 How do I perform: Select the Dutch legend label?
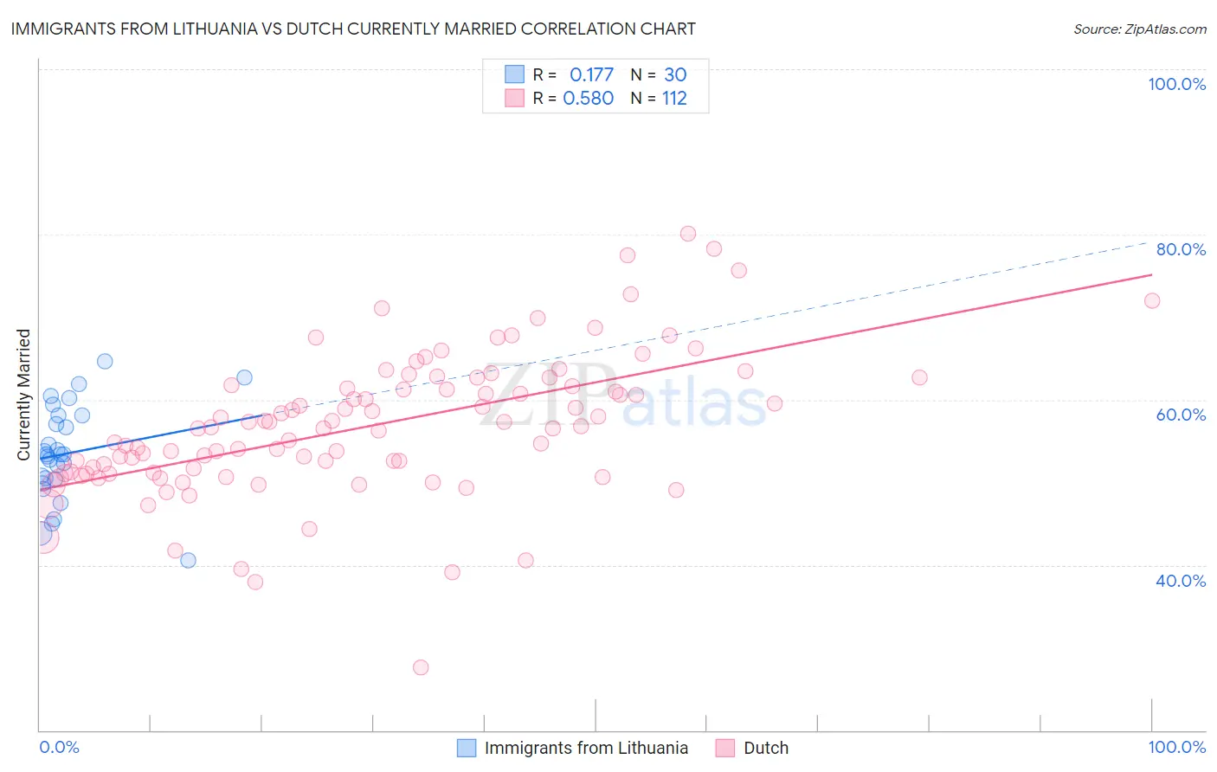click(x=766, y=748)
